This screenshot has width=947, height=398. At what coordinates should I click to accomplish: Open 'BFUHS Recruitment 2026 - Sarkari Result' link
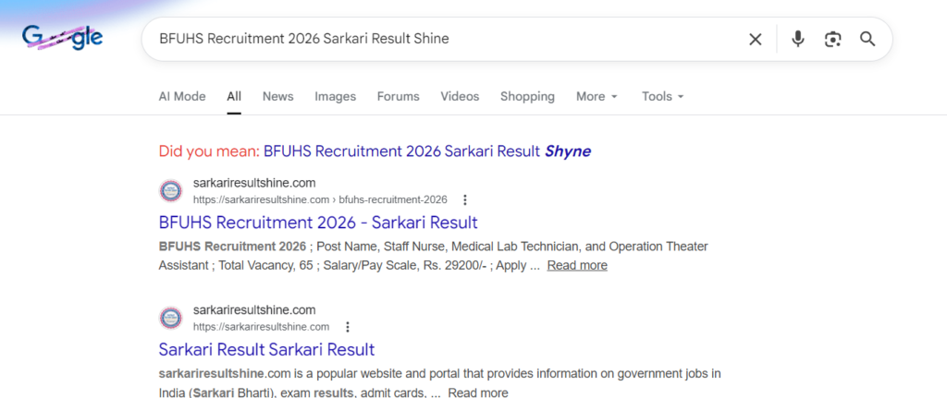click(318, 223)
